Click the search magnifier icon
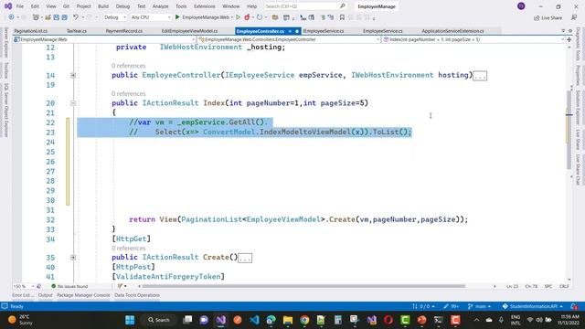This screenshot has height=329, width=585. (x=343, y=6)
